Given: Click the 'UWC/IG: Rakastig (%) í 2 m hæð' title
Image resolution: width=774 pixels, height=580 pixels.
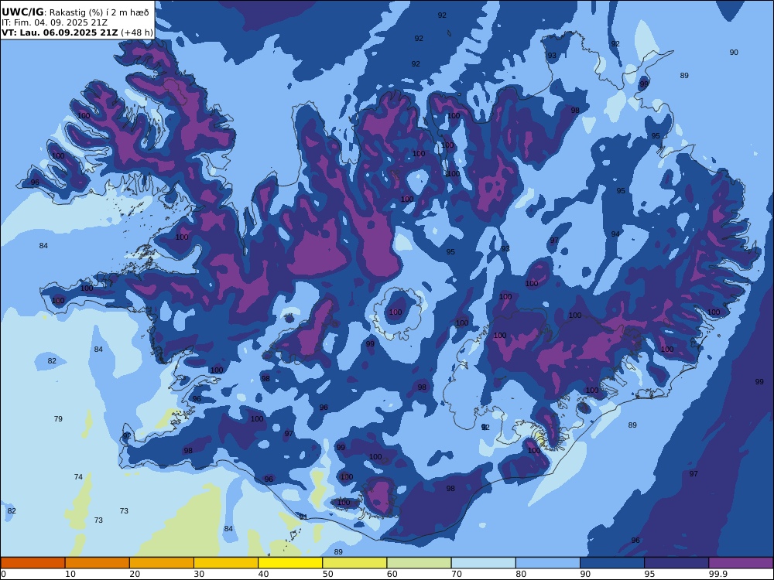Looking at the screenshot, I should tap(75, 12).
